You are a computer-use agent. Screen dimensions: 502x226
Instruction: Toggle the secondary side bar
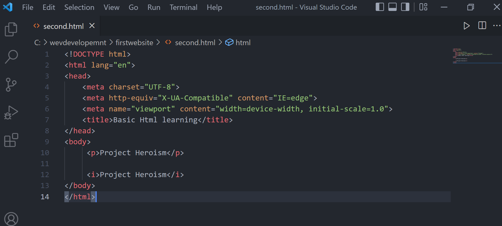click(x=405, y=7)
